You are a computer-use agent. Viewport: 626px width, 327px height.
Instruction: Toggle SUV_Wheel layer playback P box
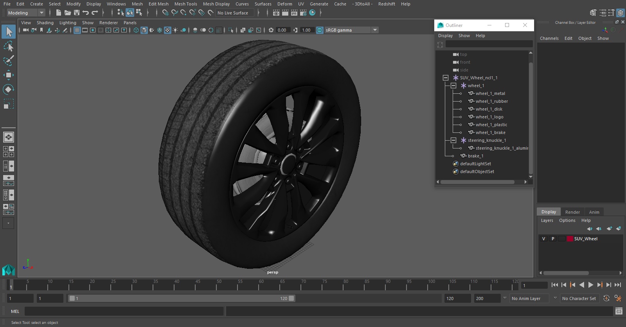[x=553, y=239]
